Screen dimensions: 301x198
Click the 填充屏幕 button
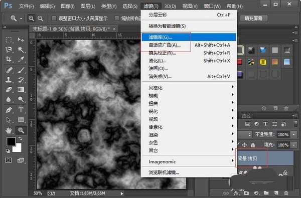pyautogui.click(x=253, y=19)
